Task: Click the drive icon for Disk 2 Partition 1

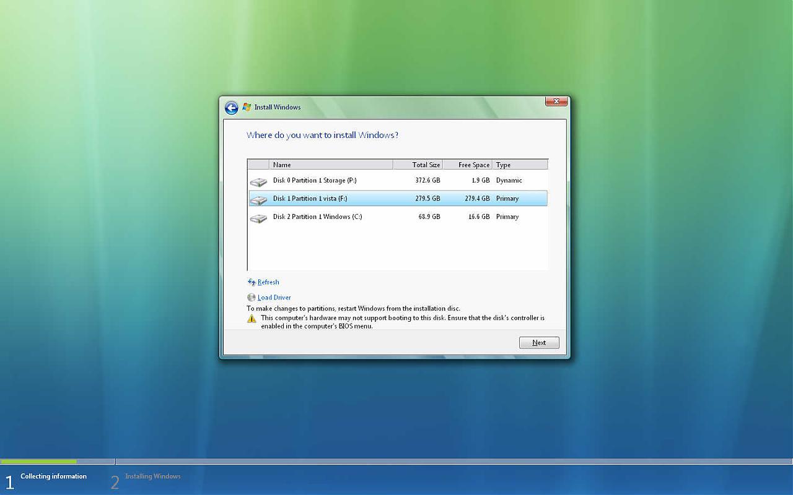Action: pos(258,218)
